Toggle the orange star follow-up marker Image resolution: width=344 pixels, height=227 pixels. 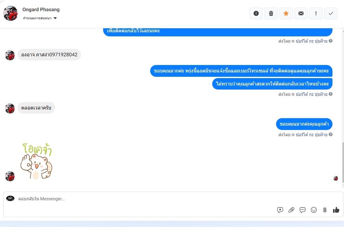click(286, 13)
